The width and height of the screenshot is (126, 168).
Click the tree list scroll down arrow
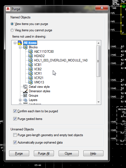[x=98, y=102]
